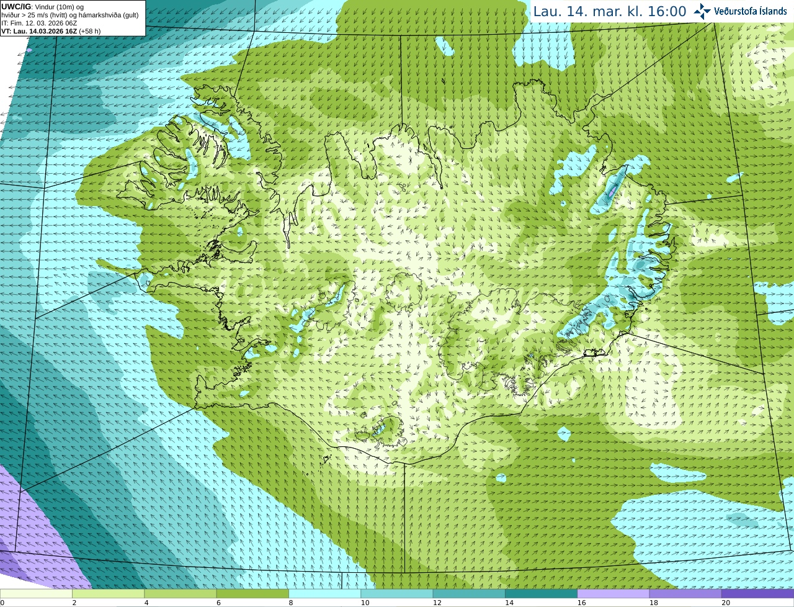The width and height of the screenshot is (794, 607).
Task: Pick the 8–10 m/s light cyan legend swatch
Action: [324, 593]
